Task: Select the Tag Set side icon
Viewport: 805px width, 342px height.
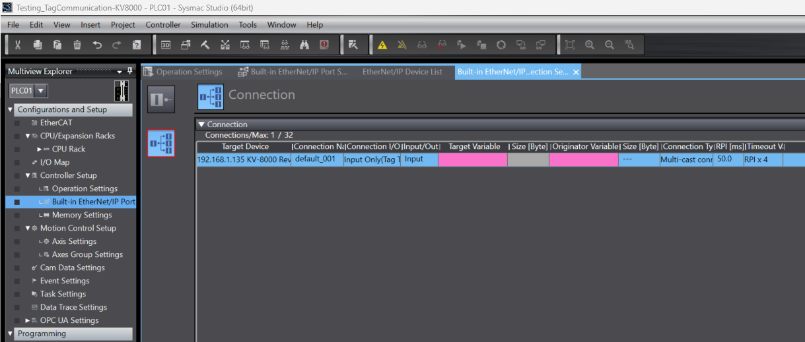Action: tap(161, 100)
